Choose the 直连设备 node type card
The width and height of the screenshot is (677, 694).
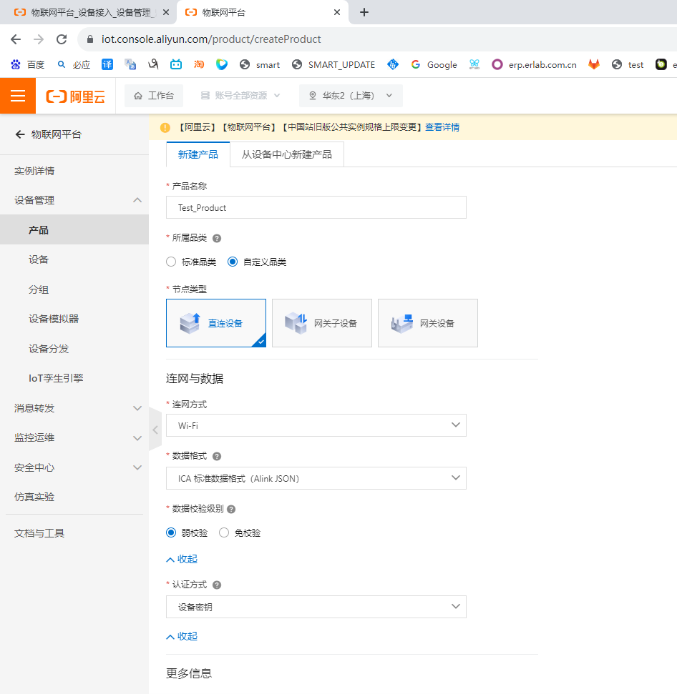216,323
